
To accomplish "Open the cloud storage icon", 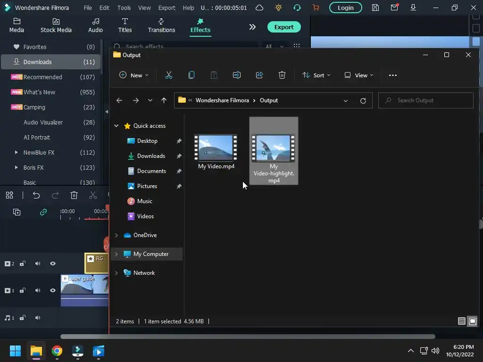I will click(259, 8).
